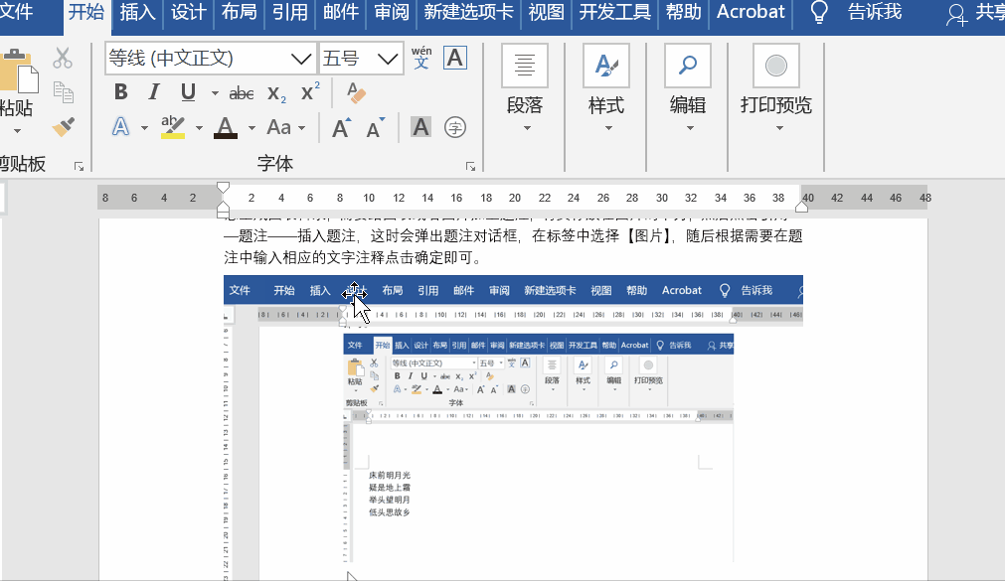Open the font name combo box
This screenshot has width=1005, height=581.
pos(210,59)
